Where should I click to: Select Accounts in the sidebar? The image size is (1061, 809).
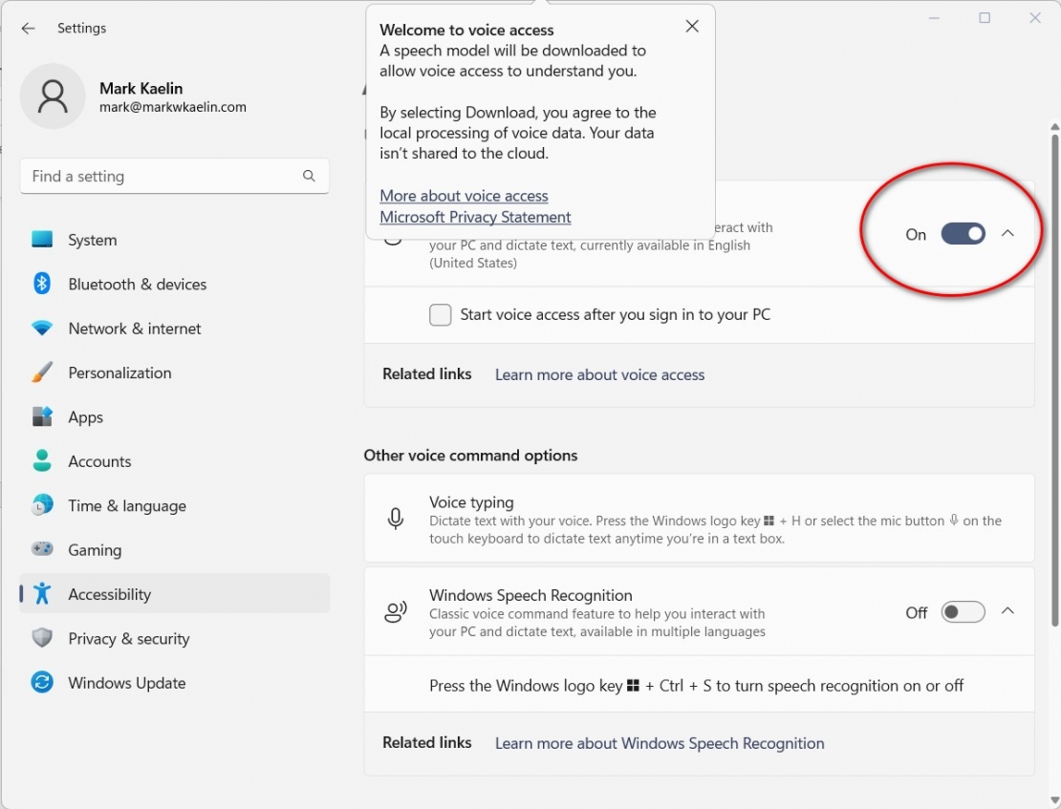click(x=99, y=461)
